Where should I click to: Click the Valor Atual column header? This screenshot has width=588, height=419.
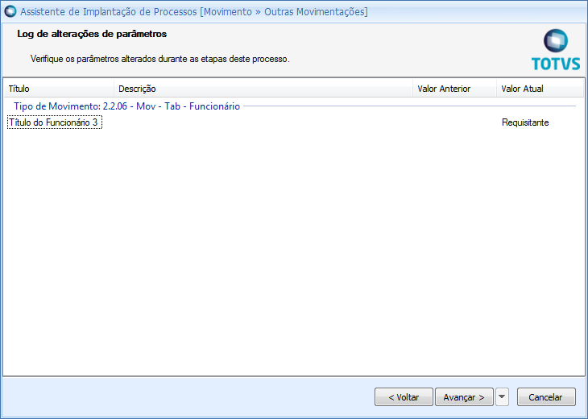point(540,89)
